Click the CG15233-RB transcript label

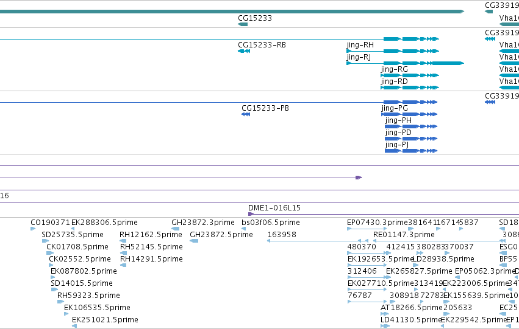point(262,45)
